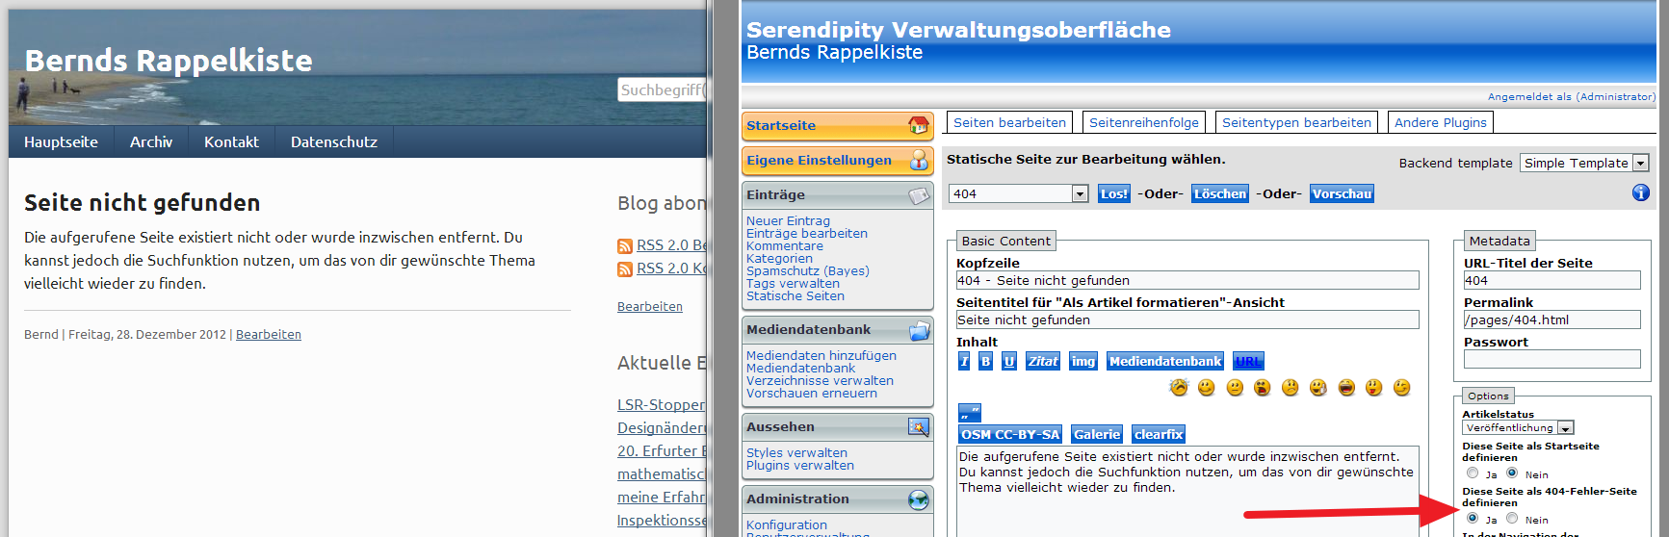
Task: Select Ja for 404-Fehler-Seite option
Action: pos(1473,519)
